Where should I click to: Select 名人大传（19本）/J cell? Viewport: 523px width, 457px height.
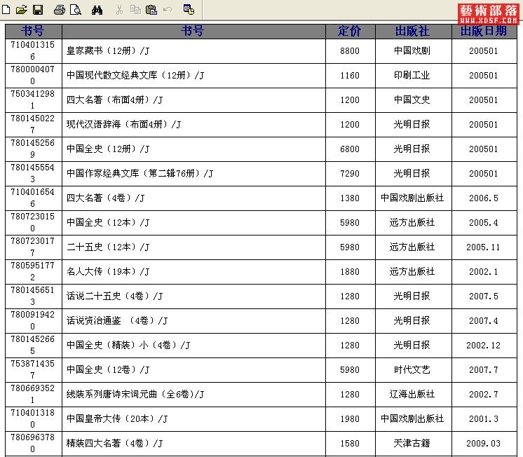click(x=193, y=272)
